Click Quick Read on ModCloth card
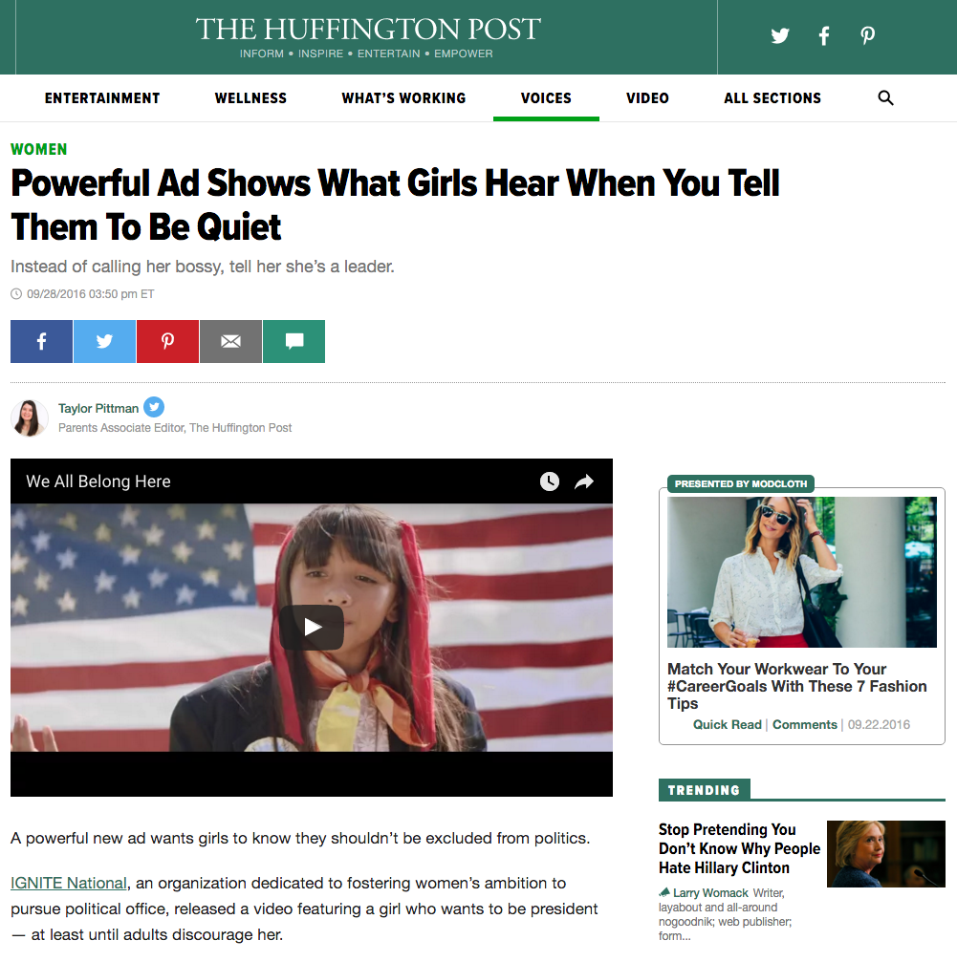957x962 pixels. coord(727,724)
